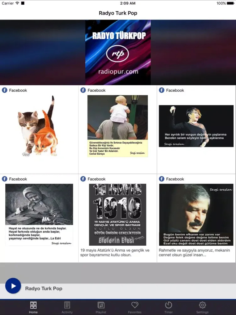Open the kittens Facebook post image

point(38,126)
